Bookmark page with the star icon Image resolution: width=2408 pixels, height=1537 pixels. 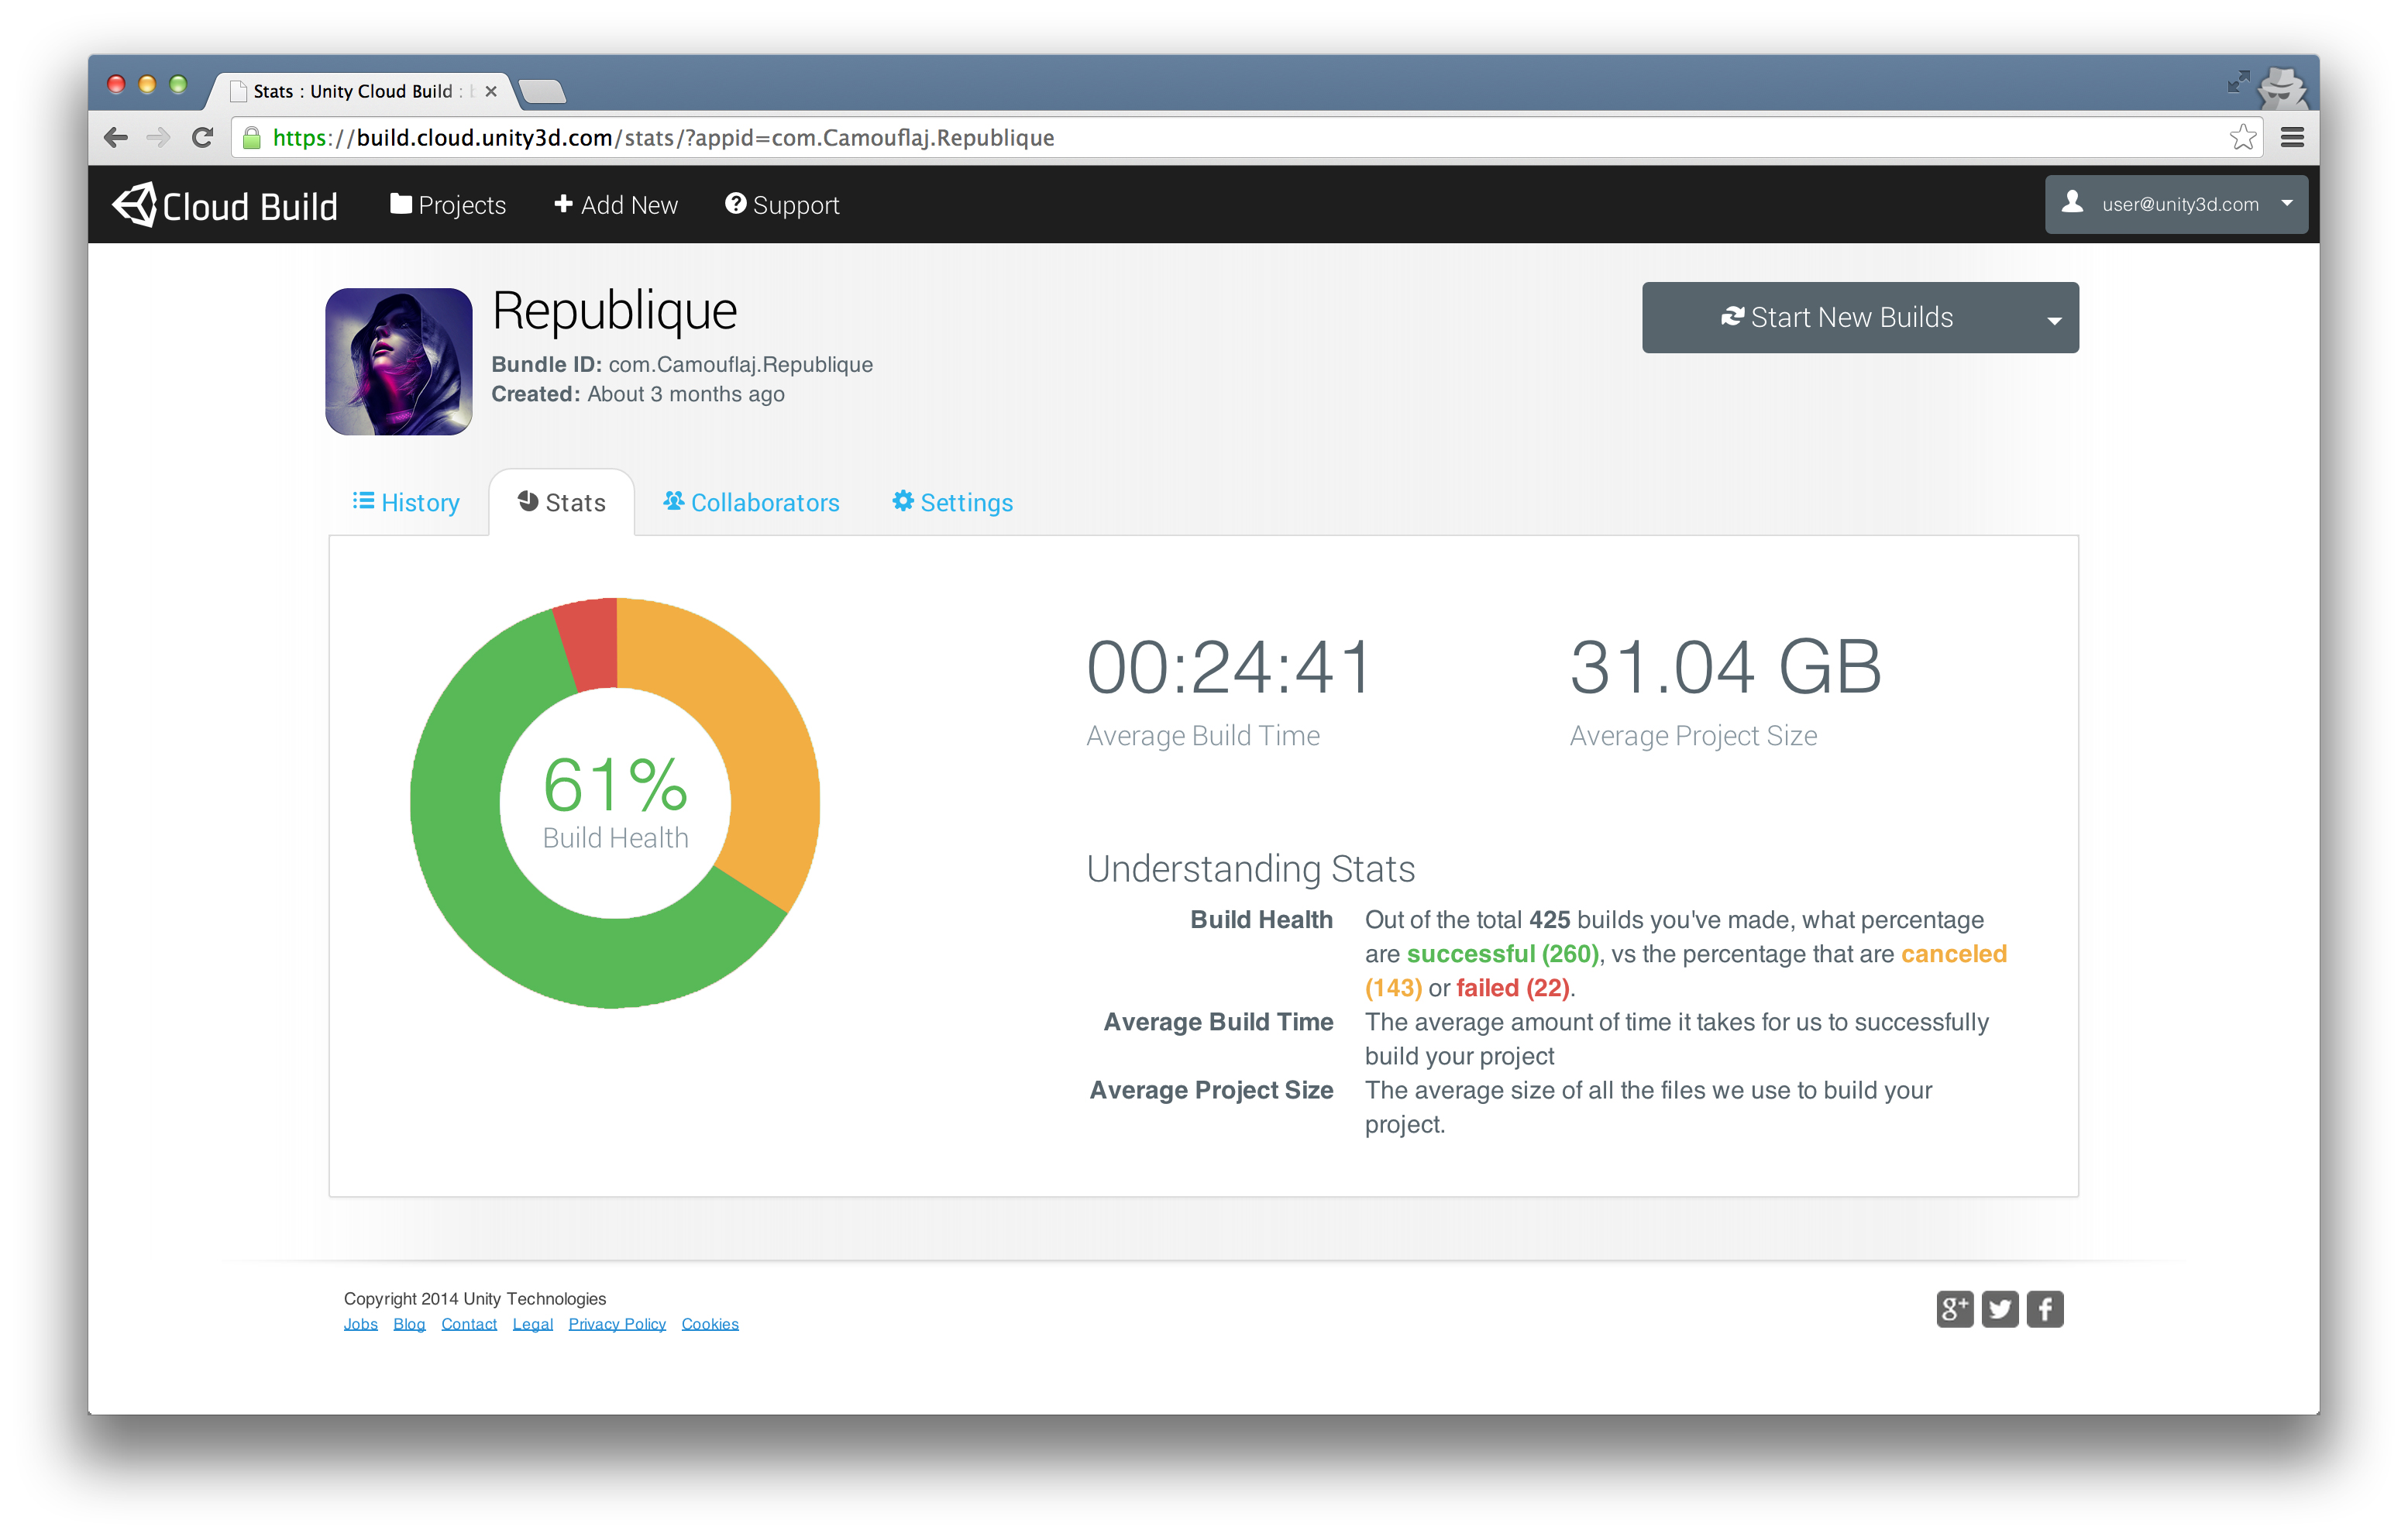(2243, 137)
